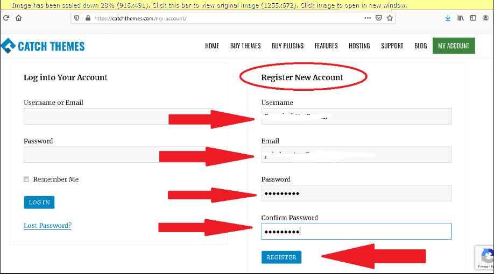Open the Firefox account avatar icon
Screen dimensions: 494x274
point(485,18)
